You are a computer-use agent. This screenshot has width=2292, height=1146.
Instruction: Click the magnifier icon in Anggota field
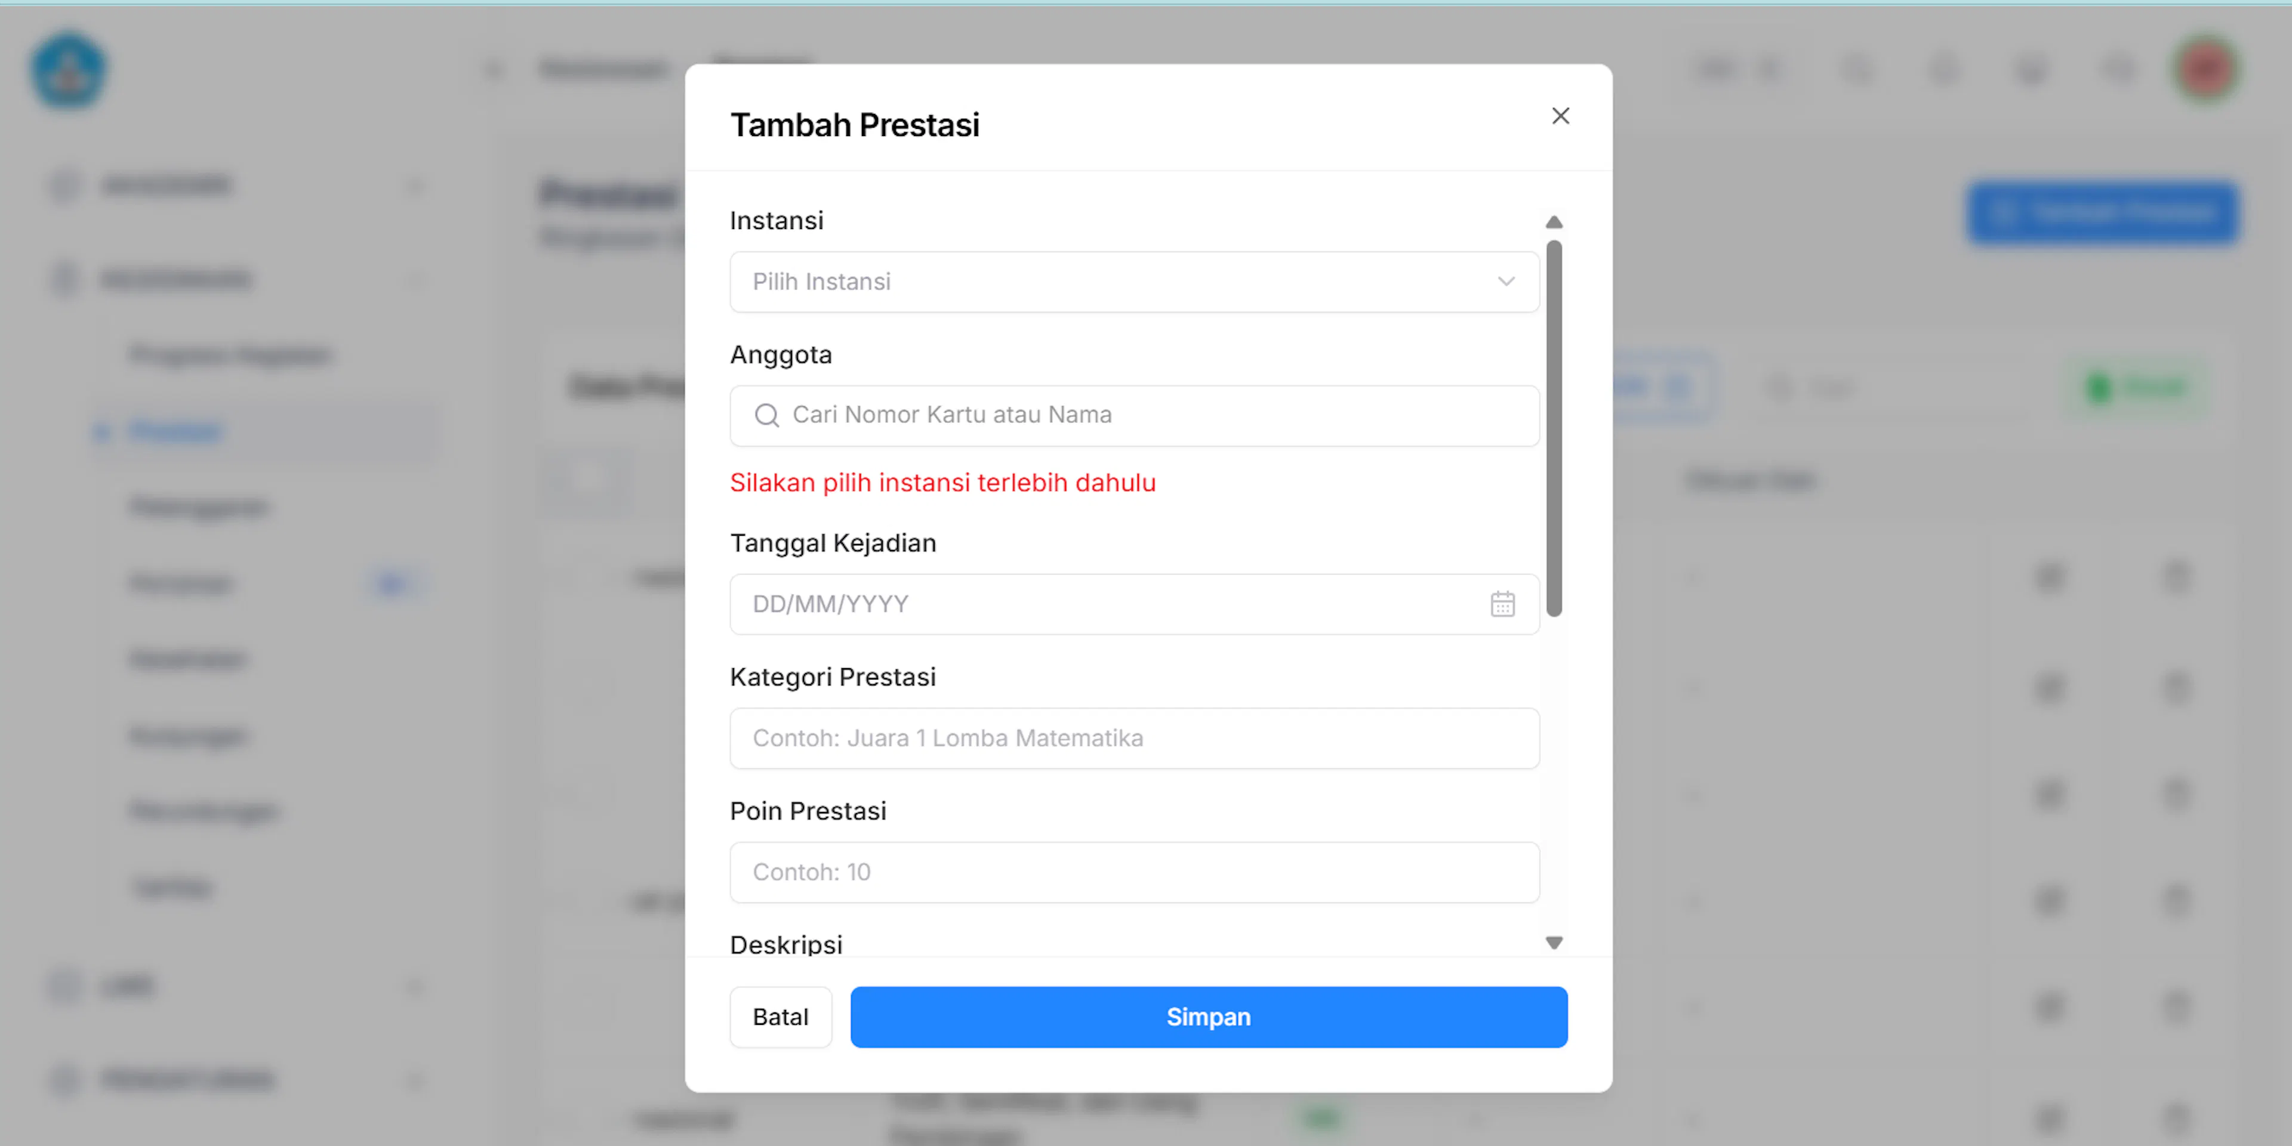766,415
